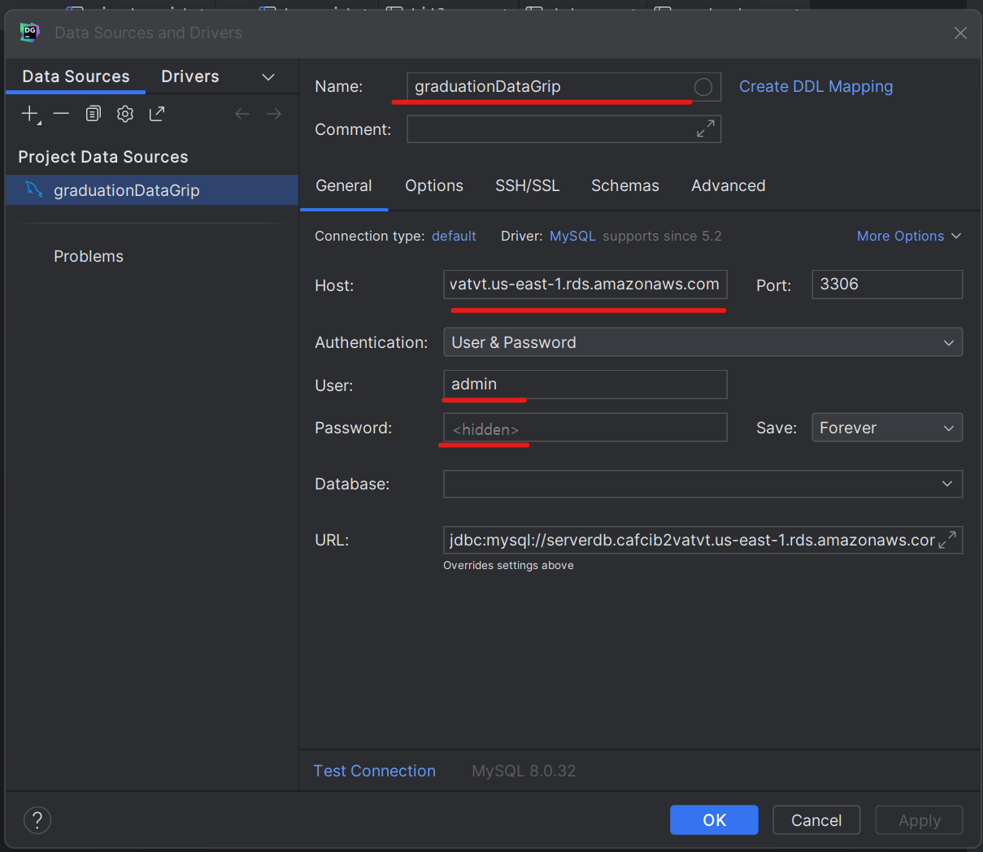The height and width of the screenshot is (852, 983).
Task: Click the Cancel button
Action: click(816, 820)
